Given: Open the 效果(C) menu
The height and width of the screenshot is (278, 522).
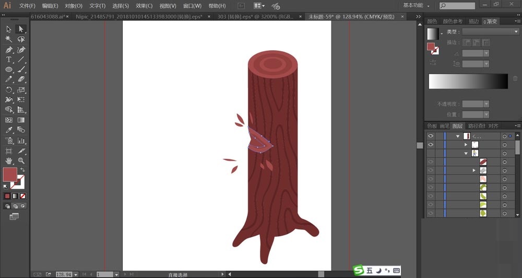Looking at the screenshot, I should (x=144, y=6).
